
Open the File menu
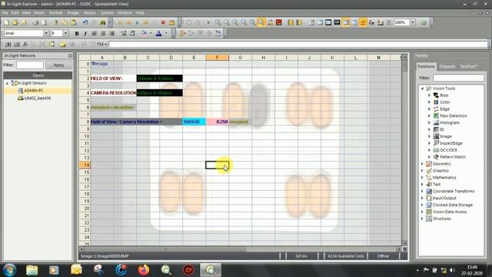tap(5, 13)
